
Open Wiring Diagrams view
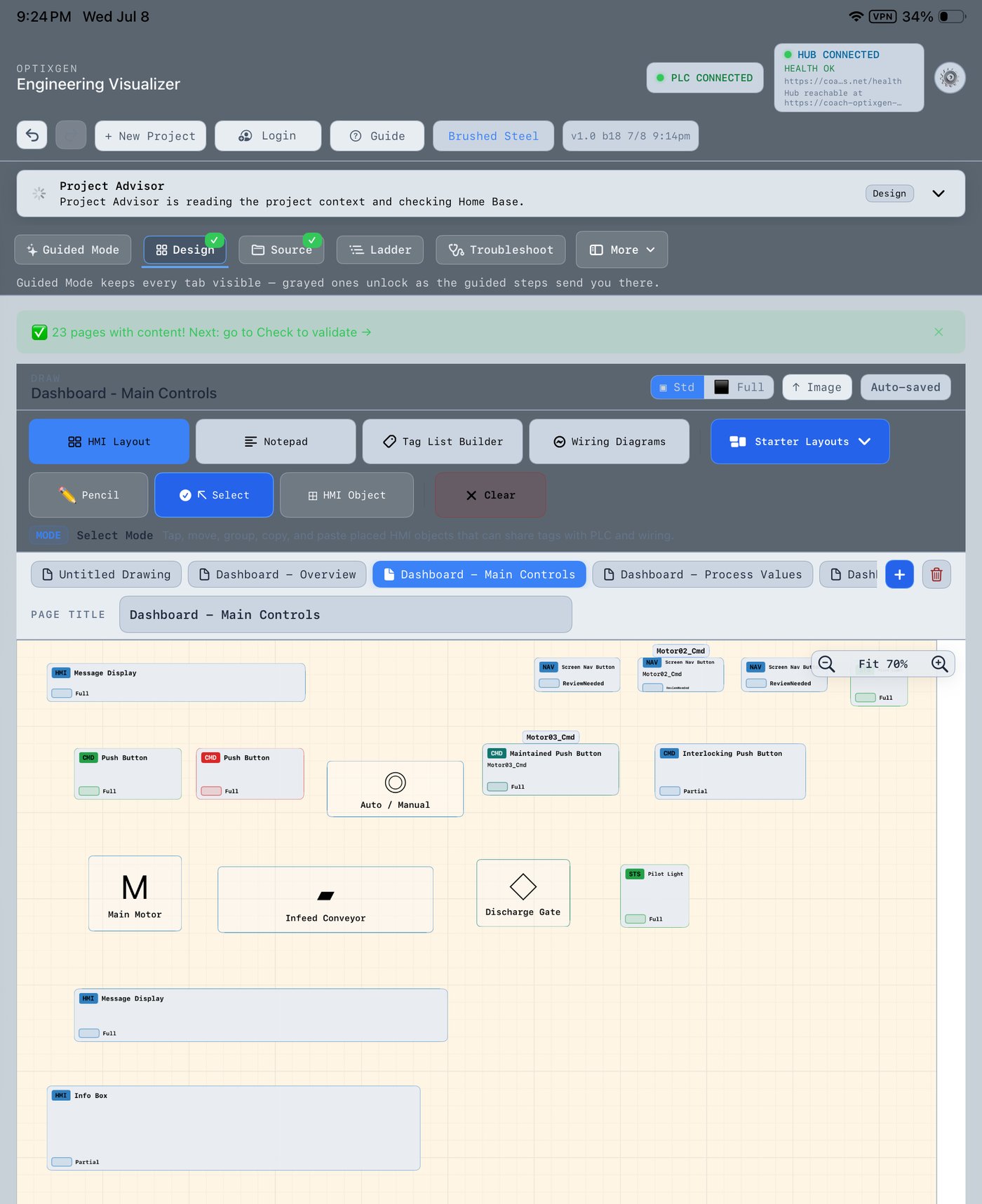pyautogui.click(x=610, y=441)
